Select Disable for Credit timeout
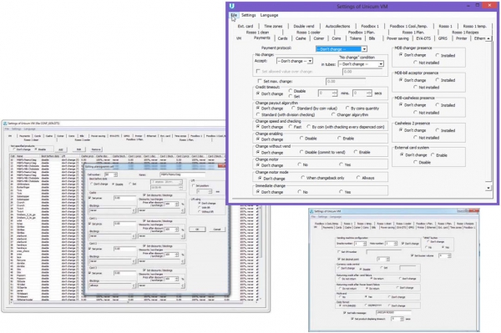This screenshot has height=333, width=501. (x=291, y=91)
